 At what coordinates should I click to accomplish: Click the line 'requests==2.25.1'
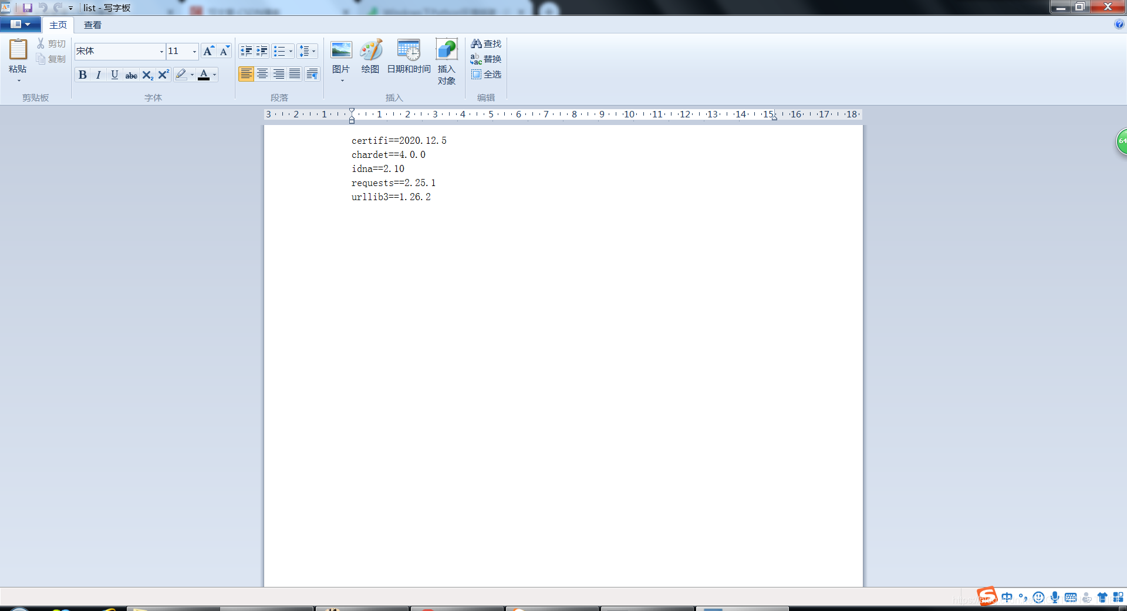(x=393, y=183)
